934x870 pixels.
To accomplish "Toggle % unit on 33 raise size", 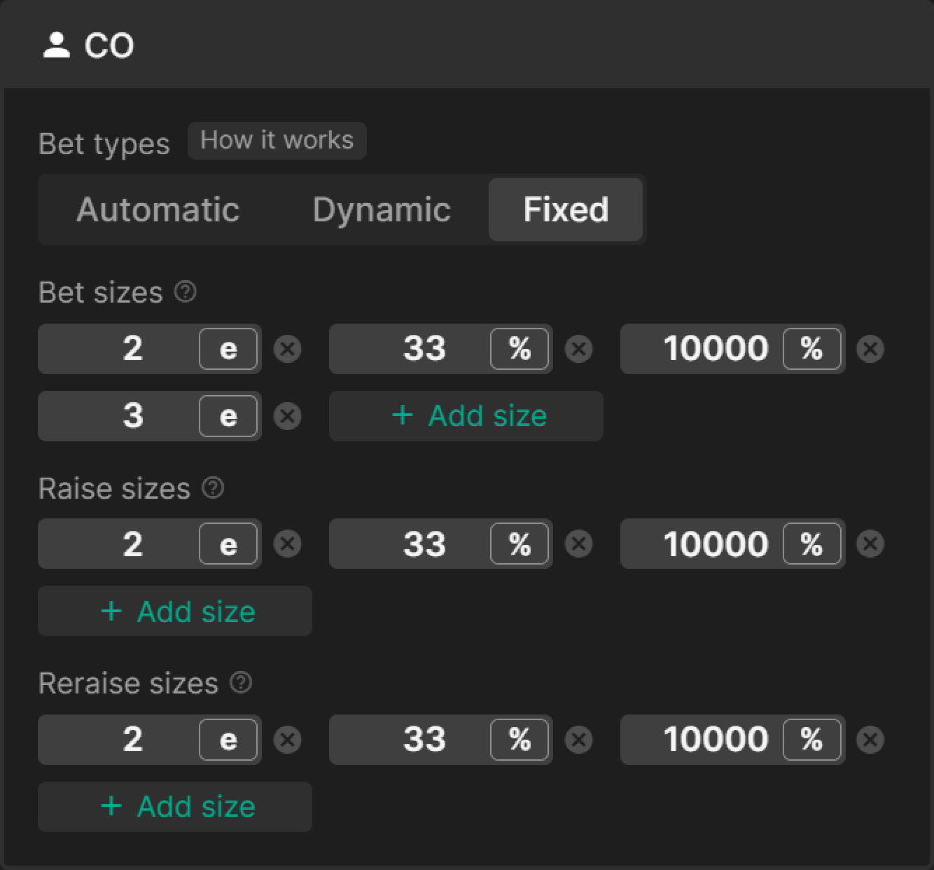I will coord(520,544).
